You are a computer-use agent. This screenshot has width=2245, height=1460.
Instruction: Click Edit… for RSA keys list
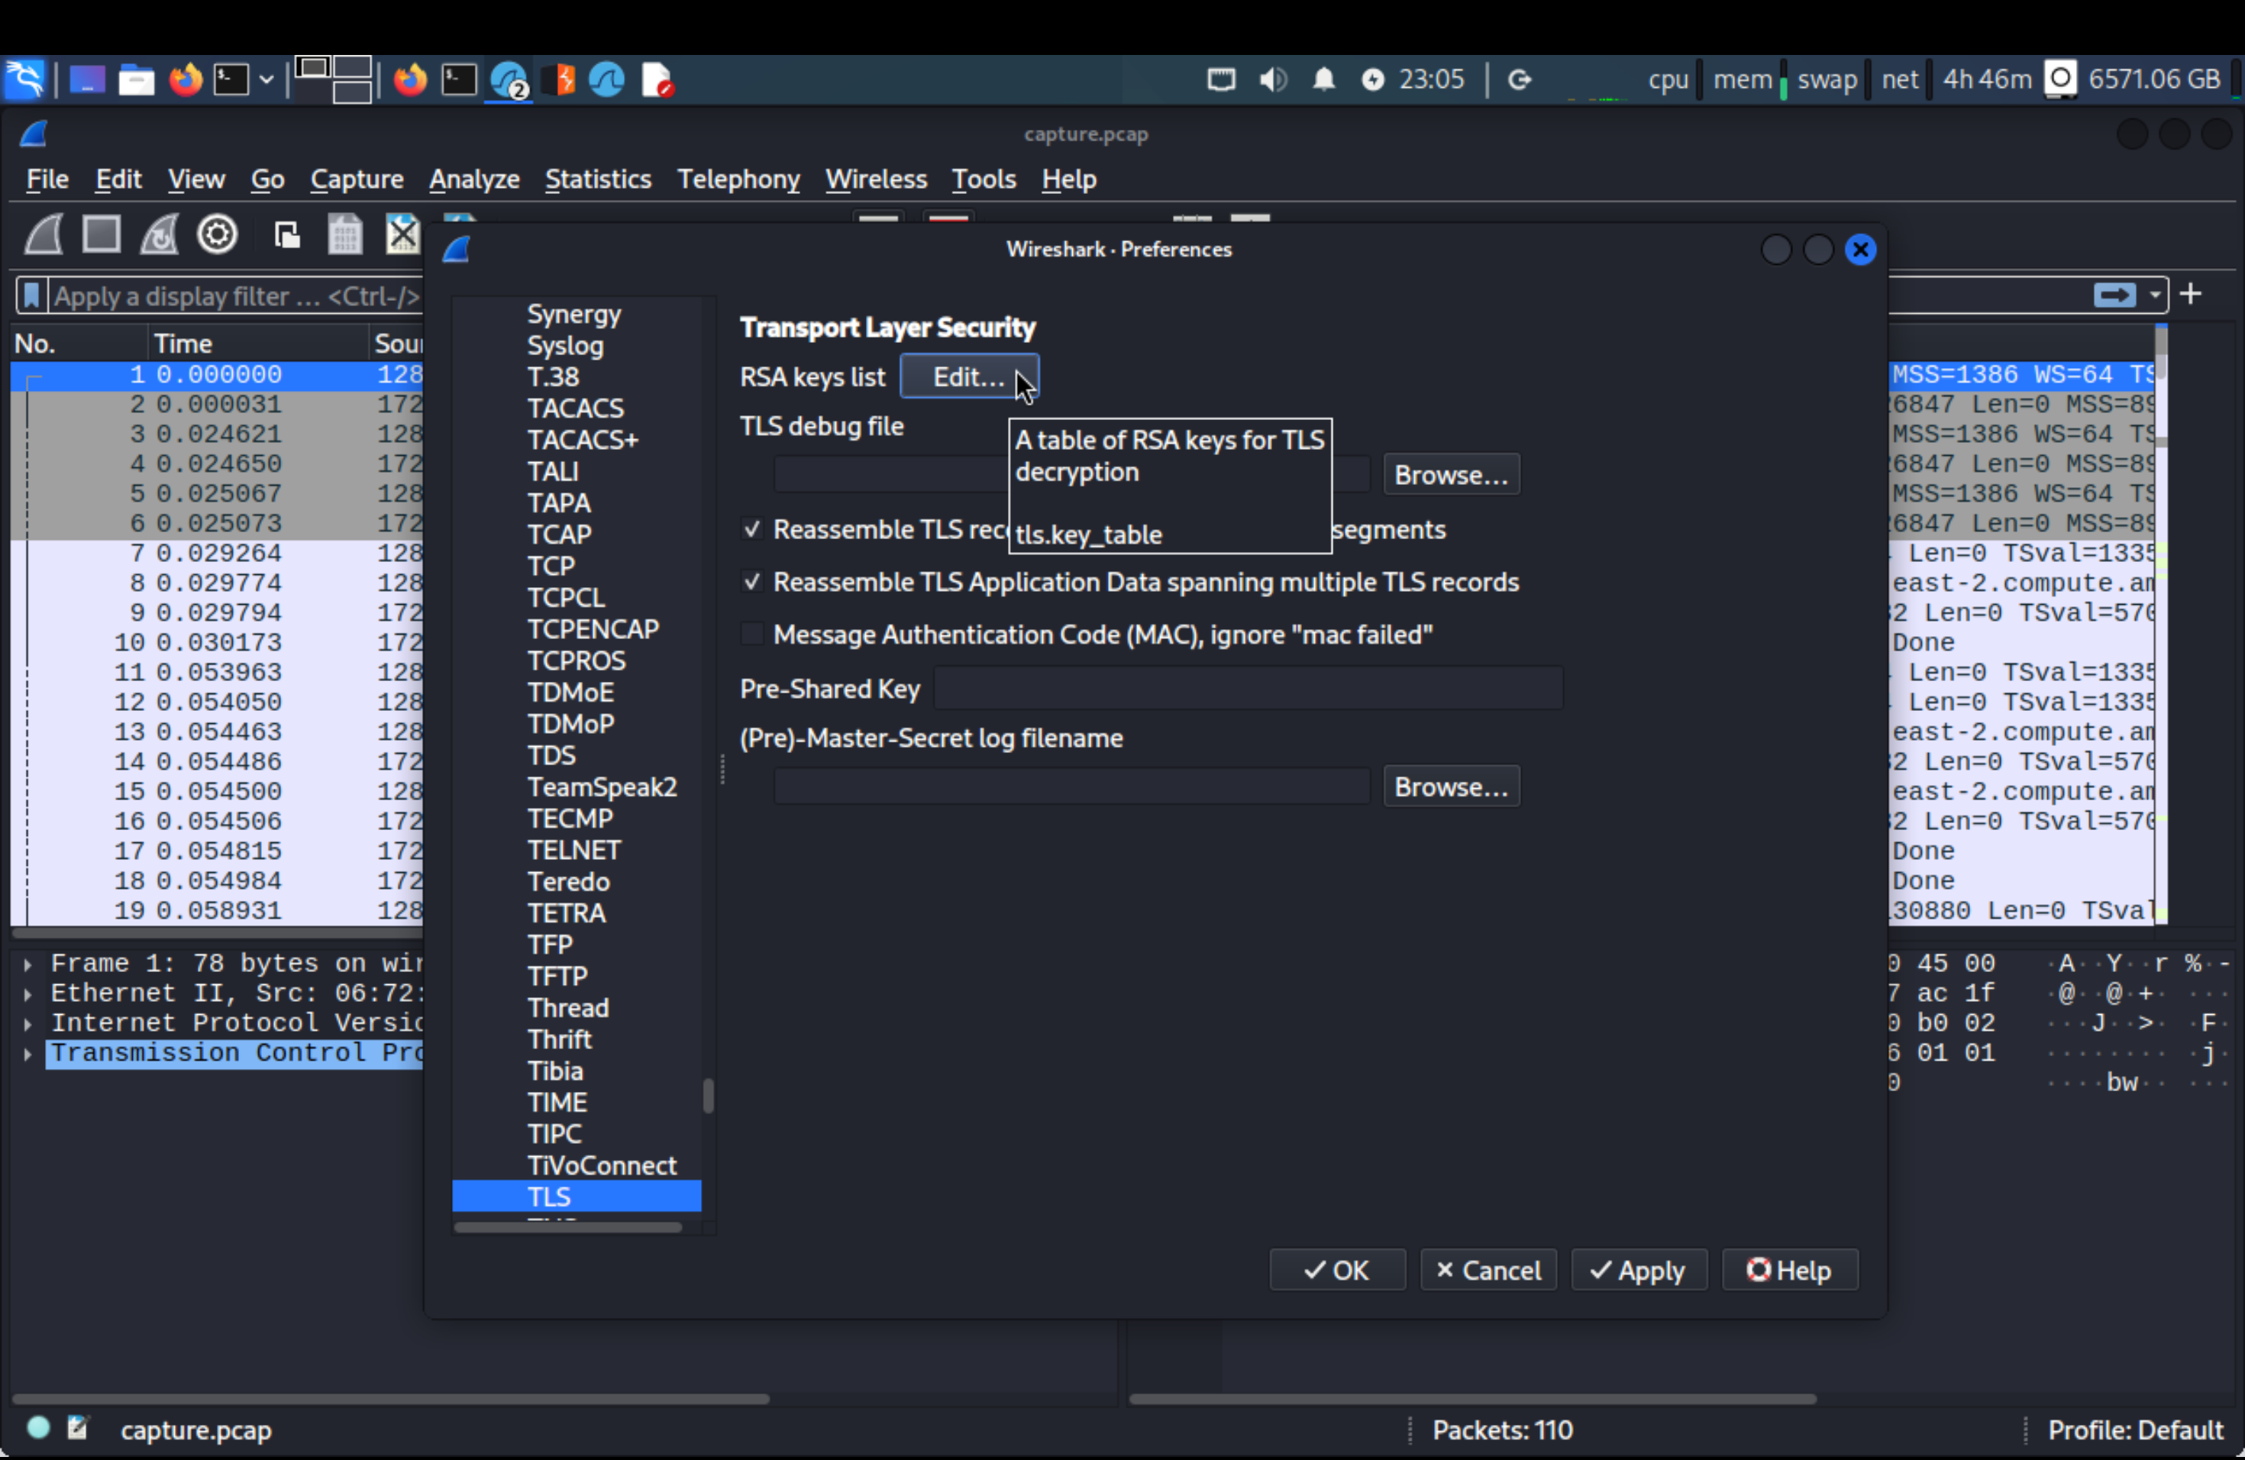[969, 377]
